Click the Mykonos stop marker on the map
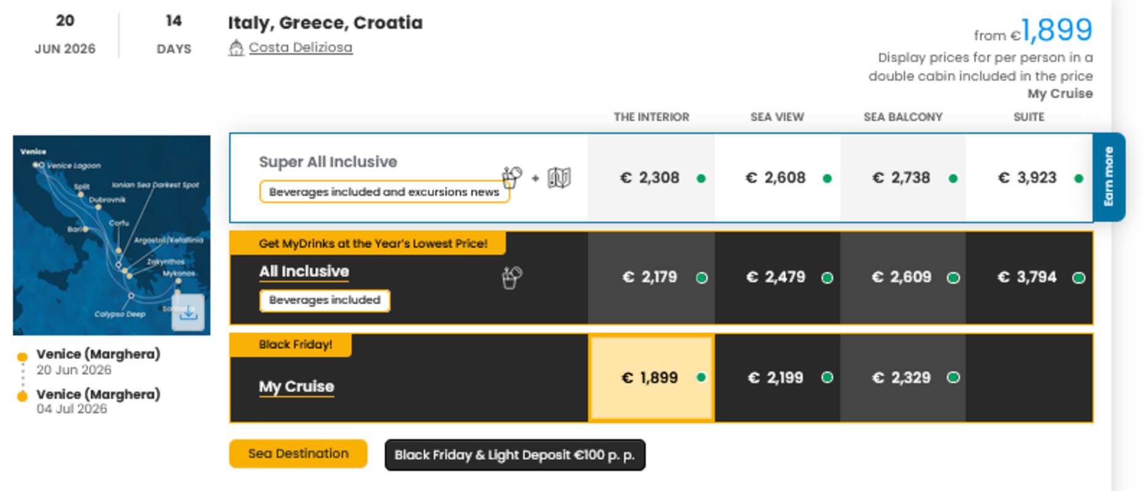The height and width of the screenshot is (491, 1143). (177, 281)
